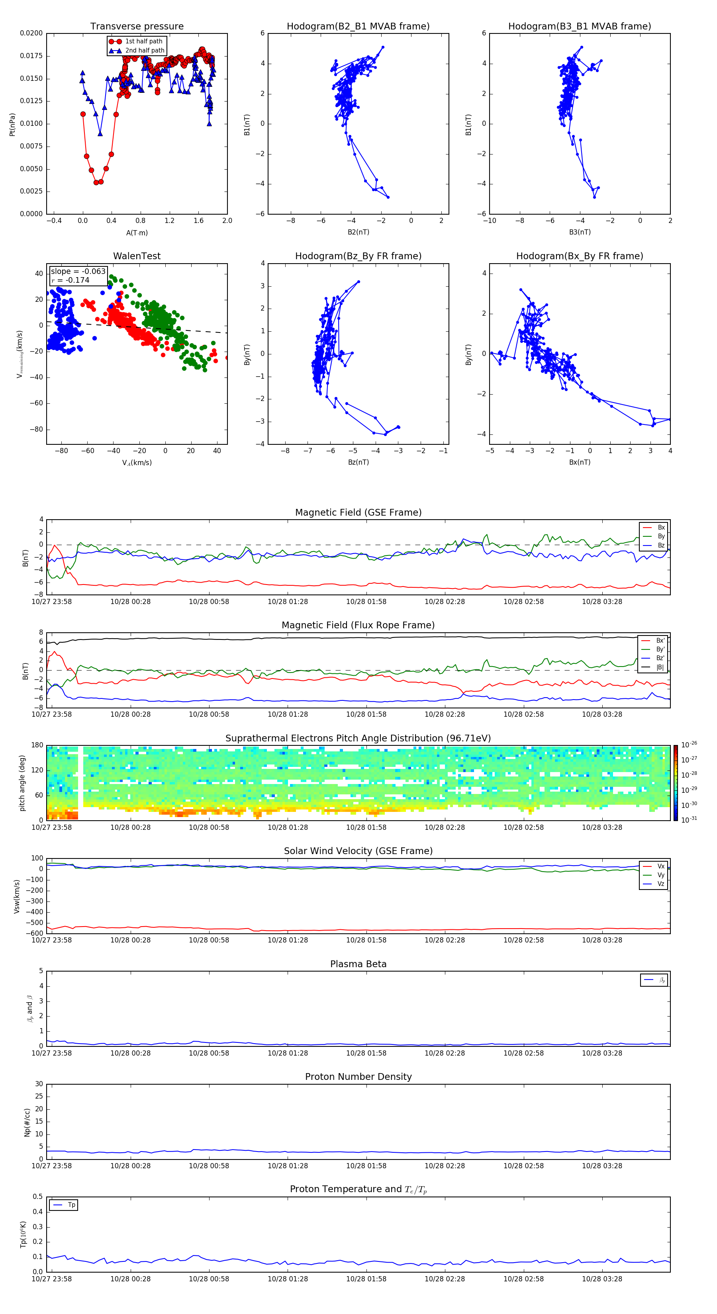
Task: Click the 'Transverse pressure' plot title
Action: point(137,26)
